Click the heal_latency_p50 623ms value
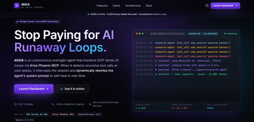The image size is (254, 122). [x=210, y=108]
